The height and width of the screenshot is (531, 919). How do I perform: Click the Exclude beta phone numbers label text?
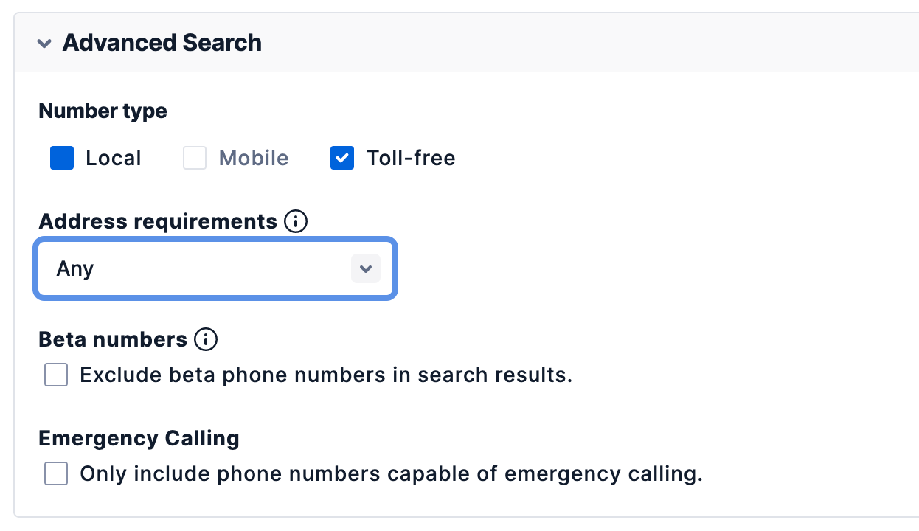click(x=326, y=375)
